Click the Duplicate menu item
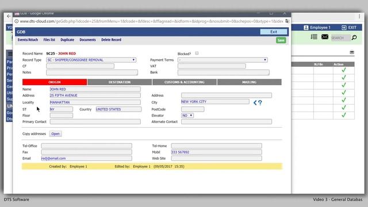The height and width of the screenshot is (207, 368). point(67,40)
